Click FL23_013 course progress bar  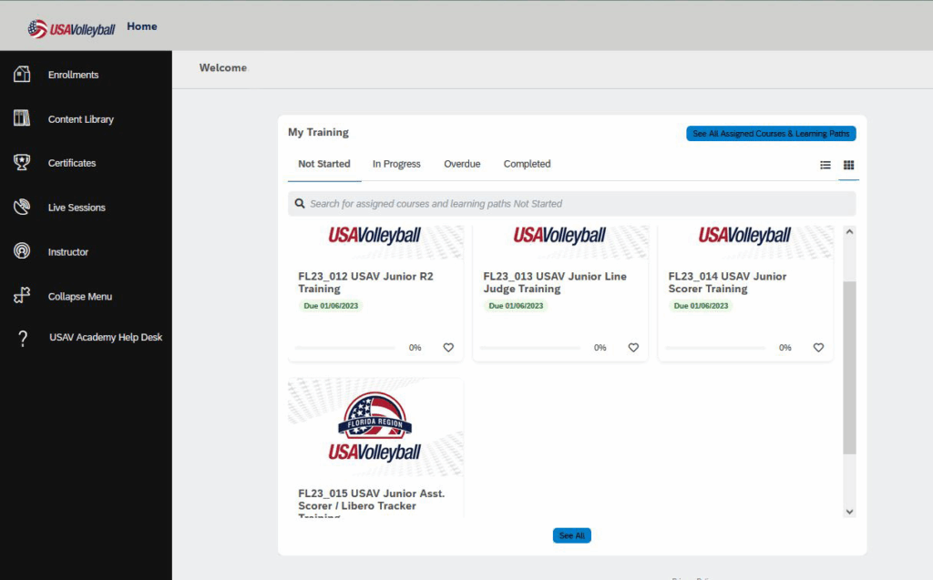[x=529, y=348]
